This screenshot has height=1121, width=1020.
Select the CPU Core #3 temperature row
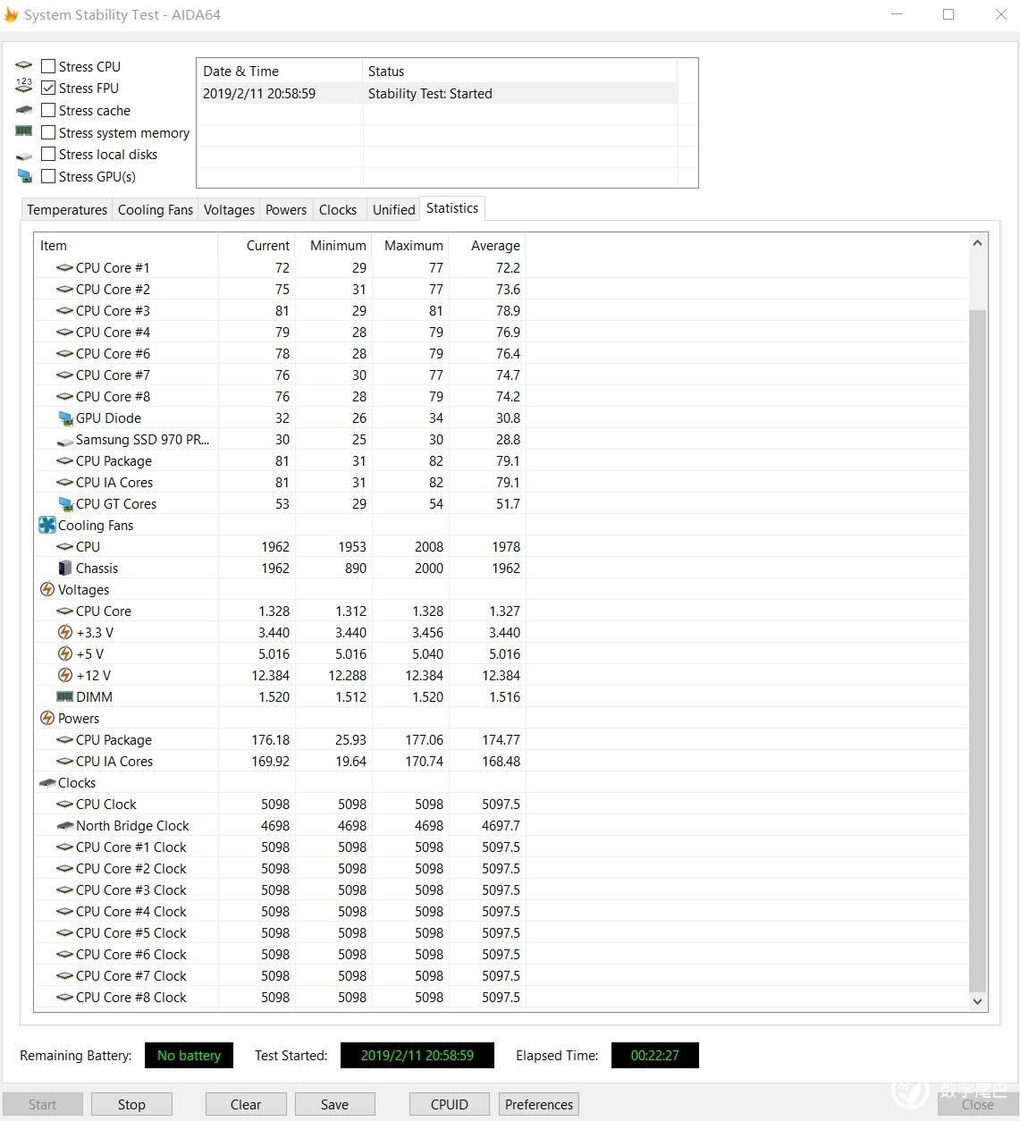coord(280,310)
